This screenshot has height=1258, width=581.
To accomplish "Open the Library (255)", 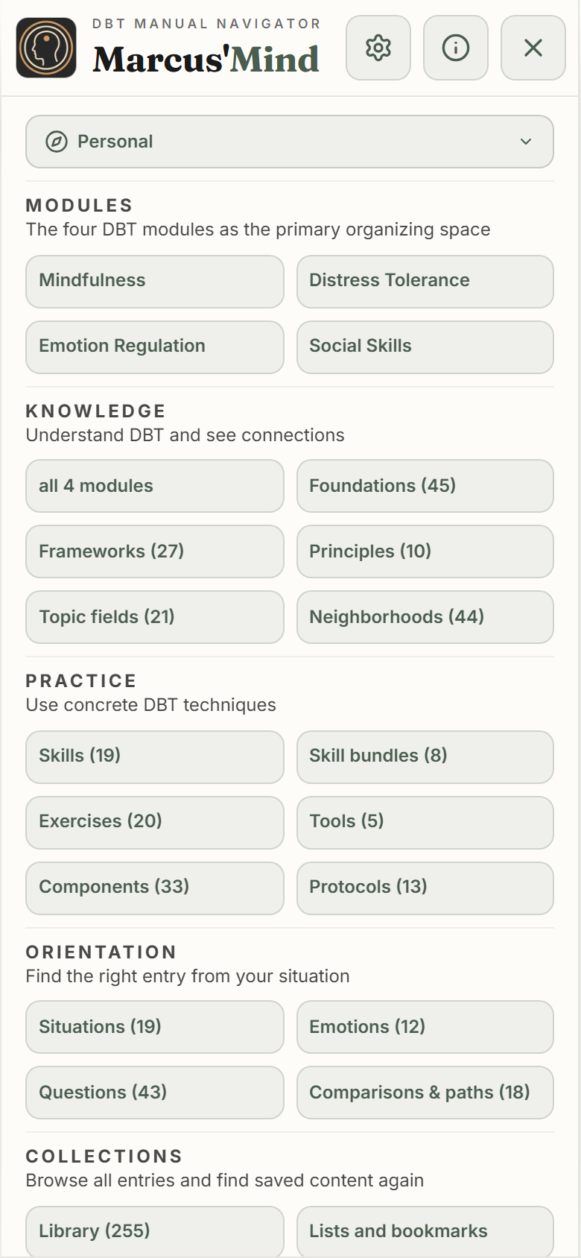I will pyautogui.click(x=155, y=1232).
